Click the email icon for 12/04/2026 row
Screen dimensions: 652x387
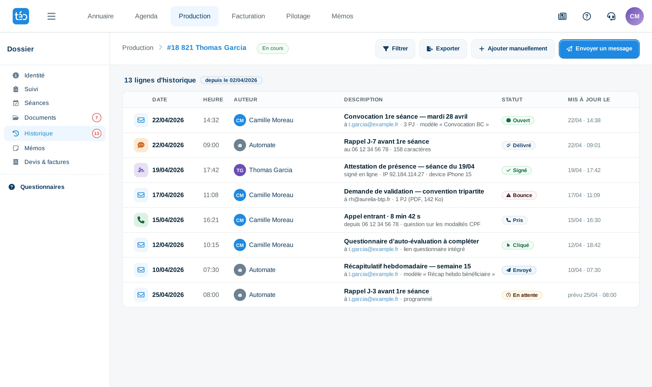click(141, 245)
